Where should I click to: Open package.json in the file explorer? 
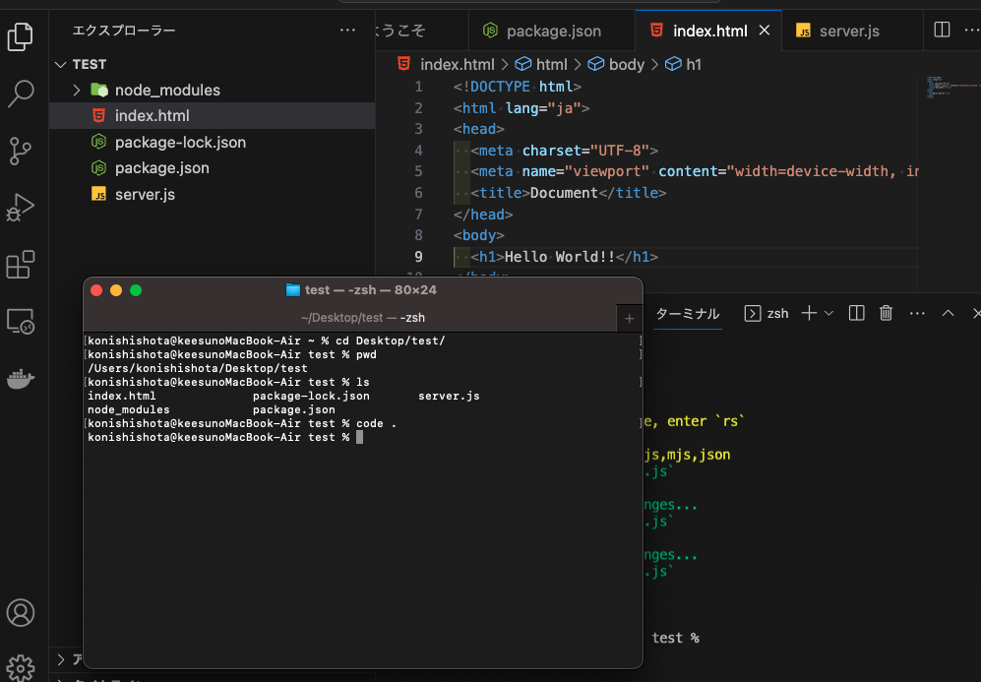pyautogui.click(x=213, y=167)
